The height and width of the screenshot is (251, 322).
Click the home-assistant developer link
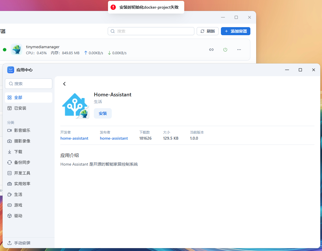point(74,138)
